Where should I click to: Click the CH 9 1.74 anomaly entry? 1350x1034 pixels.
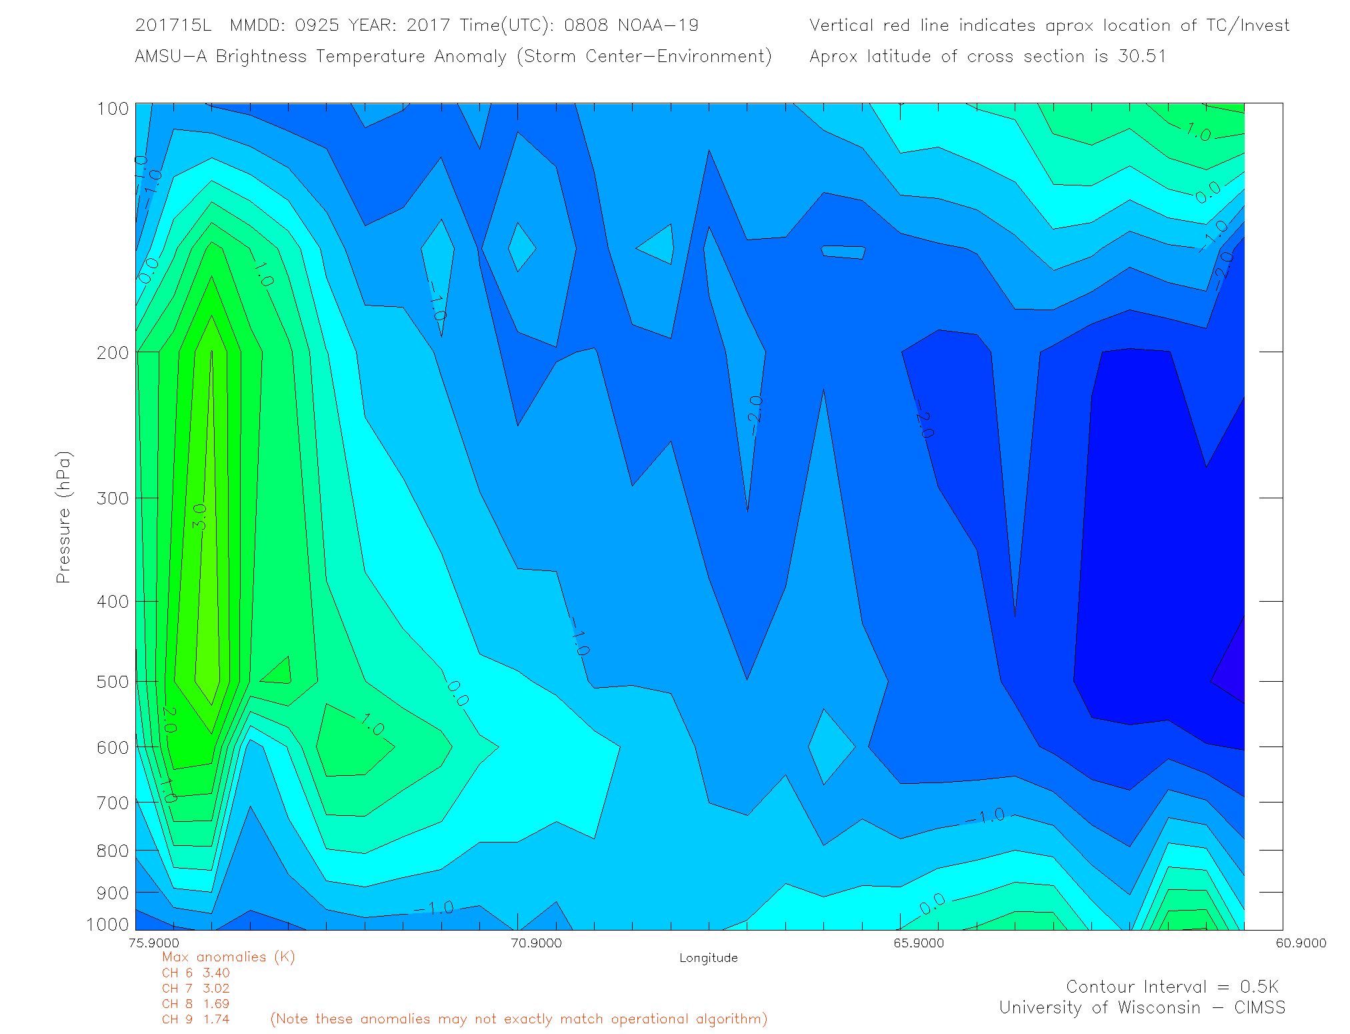point(195,1019)
